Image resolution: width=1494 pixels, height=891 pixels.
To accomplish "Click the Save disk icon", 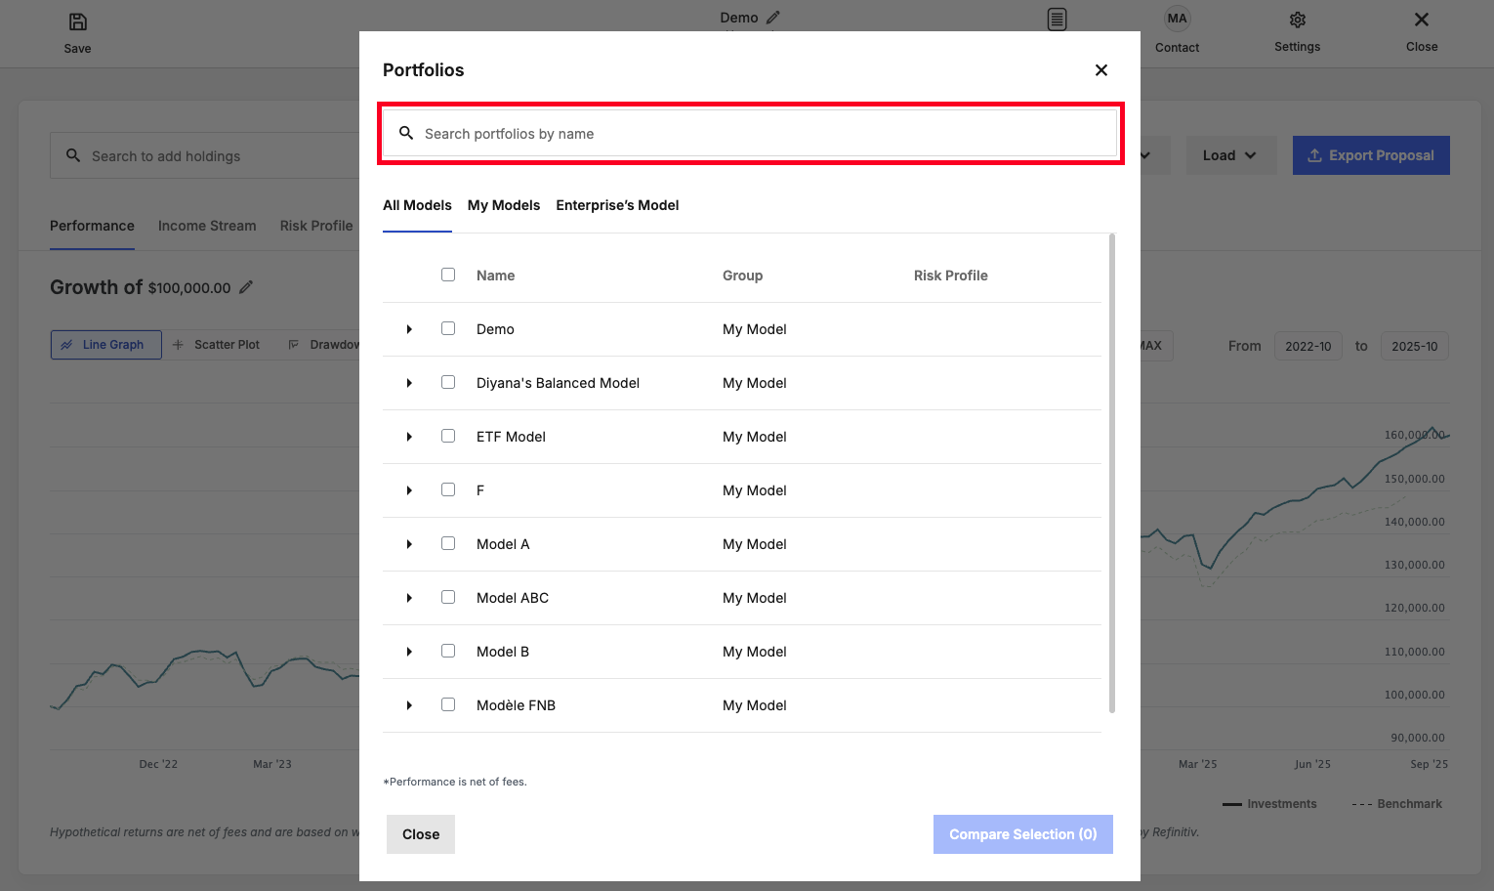I will pos(78,21).
